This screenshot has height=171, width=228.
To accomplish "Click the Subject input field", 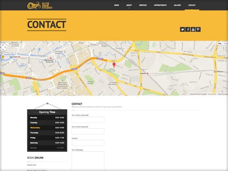I will pyautogui.click(x=88, y=143).
